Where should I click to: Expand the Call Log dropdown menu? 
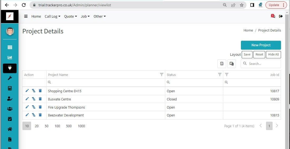tap(52, 16)
